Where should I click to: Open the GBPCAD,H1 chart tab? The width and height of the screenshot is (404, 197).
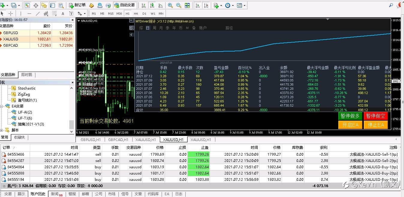pyautogui.click(x=118, y=140)
